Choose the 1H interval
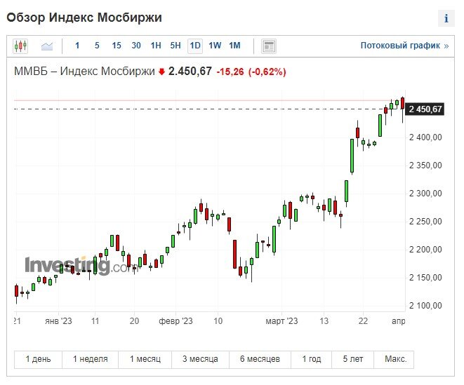This screenshot has width=464, height=385. tap(156, 46)
